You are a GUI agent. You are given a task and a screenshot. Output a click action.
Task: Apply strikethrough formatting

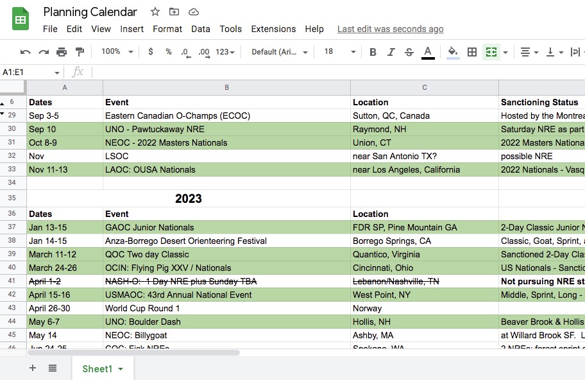click(x=409, y=52)
